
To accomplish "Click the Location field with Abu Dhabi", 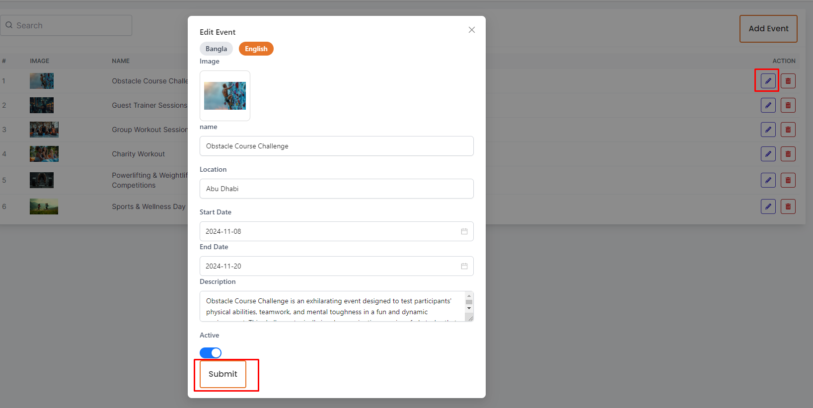I will pos(336,189).
